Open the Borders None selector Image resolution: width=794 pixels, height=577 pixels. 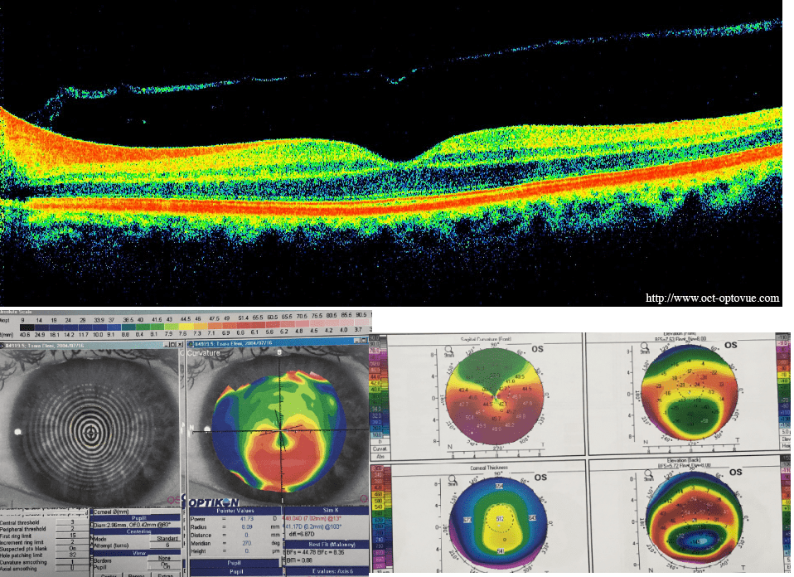(x=164, y=558)
